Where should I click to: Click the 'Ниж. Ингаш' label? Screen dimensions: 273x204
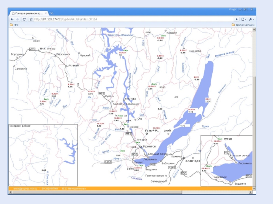pyautogui.click(x=48, y=49)
